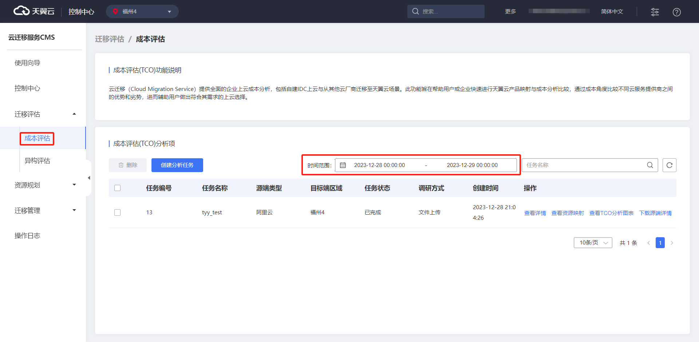
Task: Click the disabled 删除 button
Action: click(x=128, y=165)
